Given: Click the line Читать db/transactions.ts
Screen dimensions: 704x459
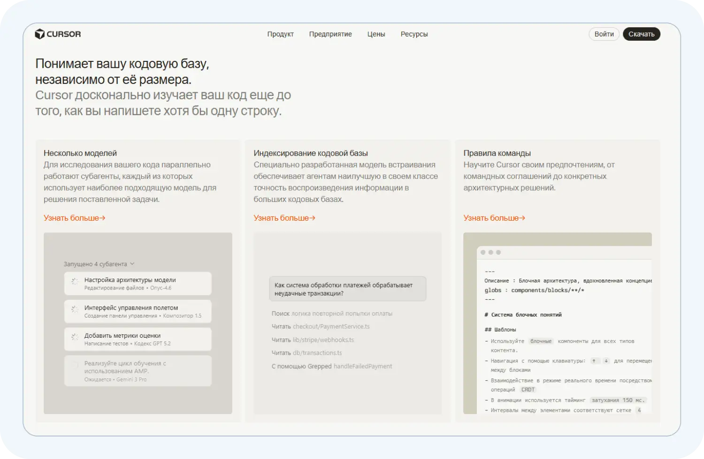Looking at the screenshot, I should point(306,353).
